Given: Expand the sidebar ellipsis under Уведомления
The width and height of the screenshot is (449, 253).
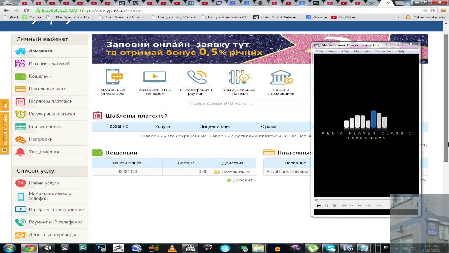Looking at the screenshot, I should point(49,162).
